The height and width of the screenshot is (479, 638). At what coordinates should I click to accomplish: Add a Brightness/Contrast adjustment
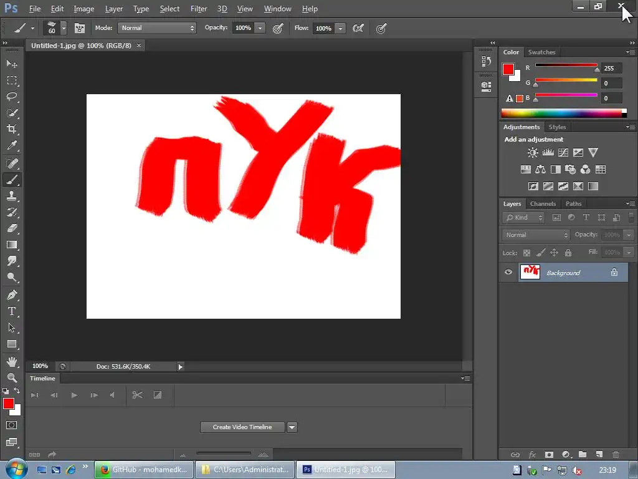click(x=533, y=153)
